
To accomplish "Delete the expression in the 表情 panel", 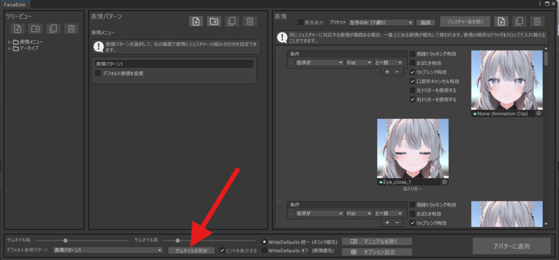I will pos(537,21).
